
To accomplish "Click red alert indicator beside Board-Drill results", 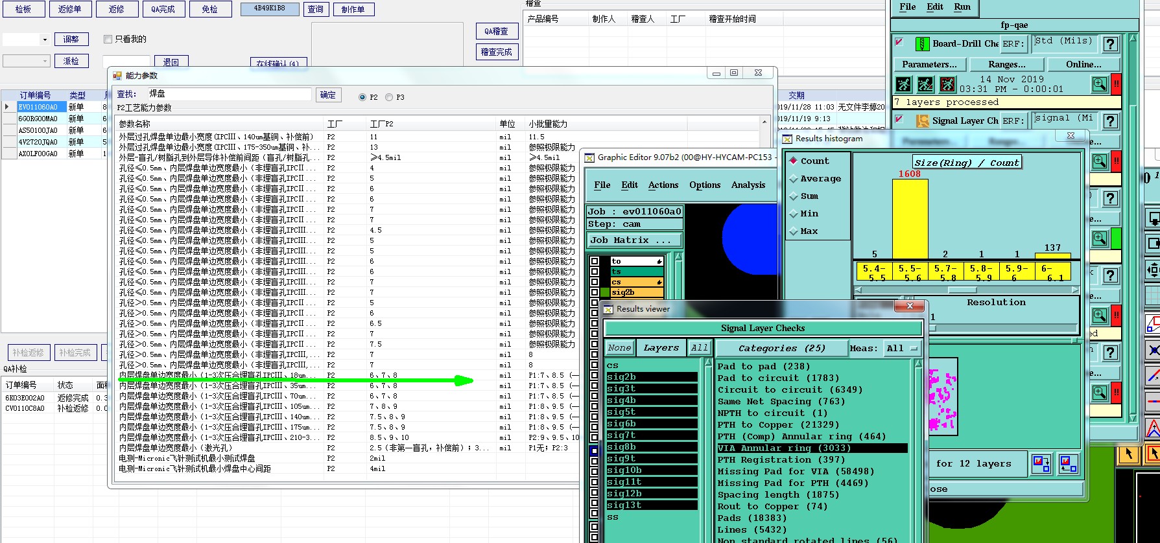I will (x=1116, y=84).
